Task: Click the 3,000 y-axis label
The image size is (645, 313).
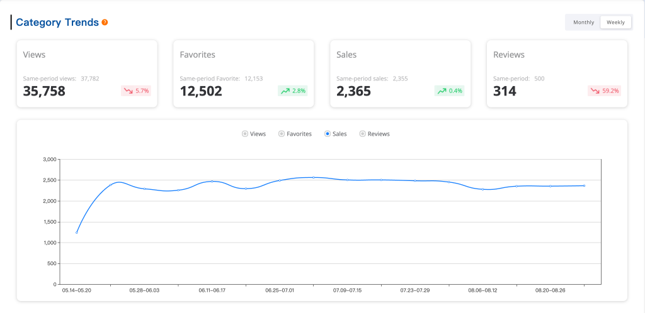Action: click(x=49, y=159)
